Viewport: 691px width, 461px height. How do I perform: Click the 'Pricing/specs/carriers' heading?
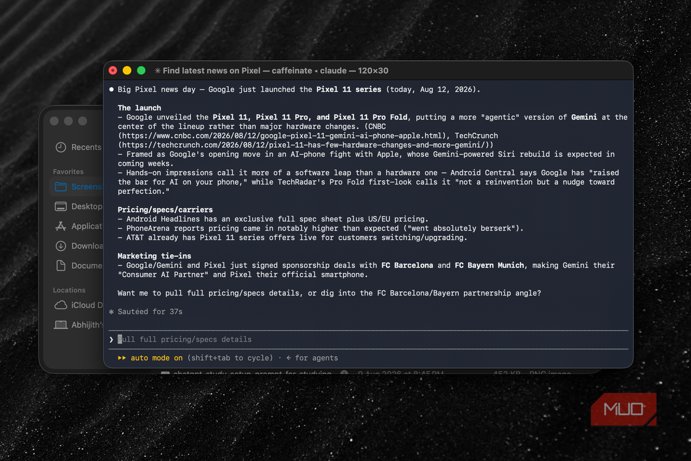[x=166, y=210]
